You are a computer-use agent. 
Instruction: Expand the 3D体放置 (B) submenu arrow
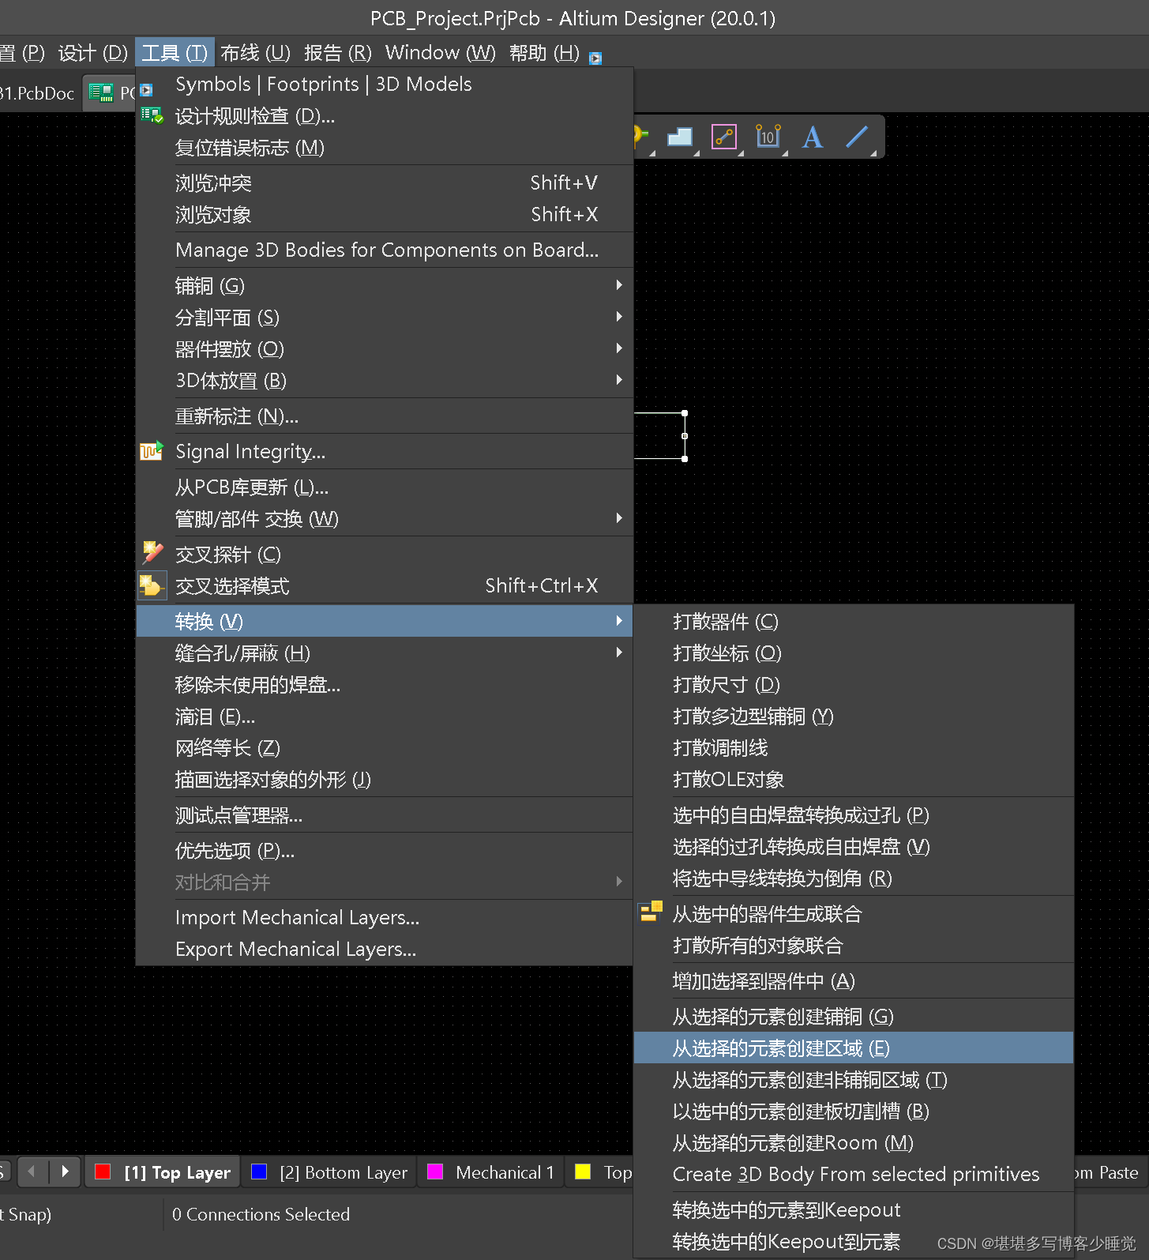[x=620, y=380]
